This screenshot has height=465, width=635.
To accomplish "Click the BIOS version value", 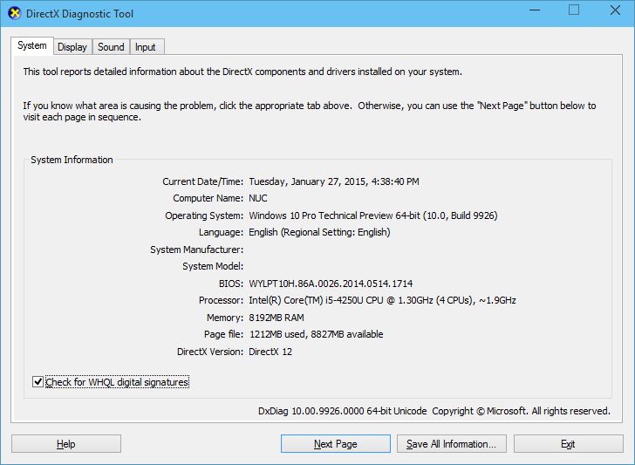I will (x=331, y=284).
